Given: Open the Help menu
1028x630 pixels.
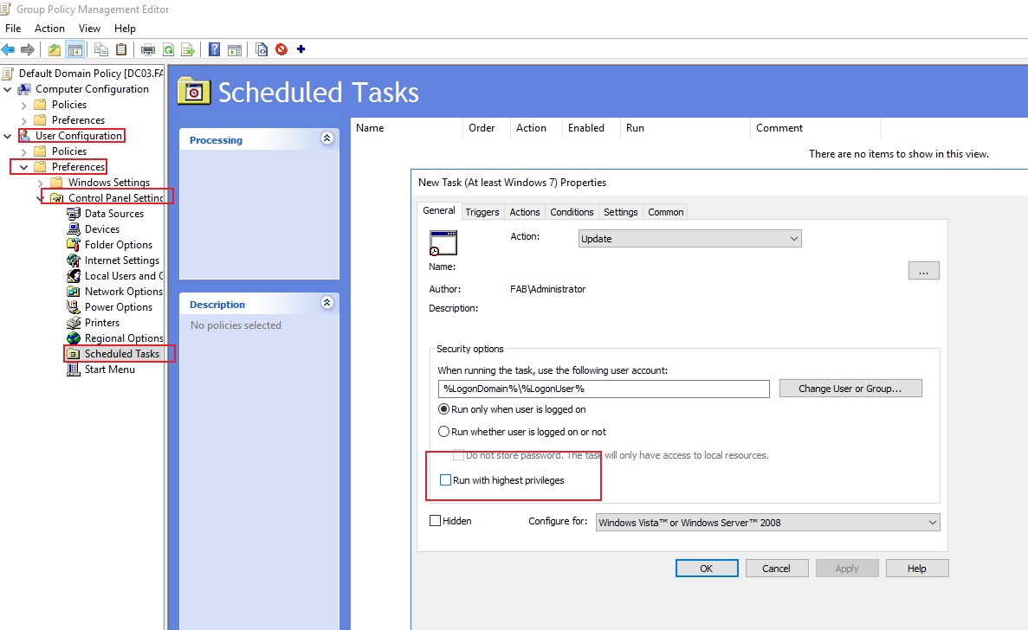Looking at the screenshot, I should pos(125,29).
